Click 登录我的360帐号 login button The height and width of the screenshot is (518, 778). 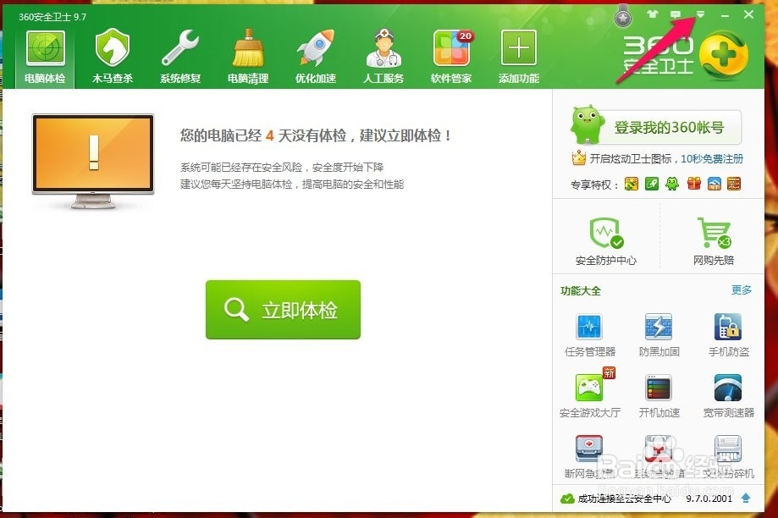click(x=669, y=128)
